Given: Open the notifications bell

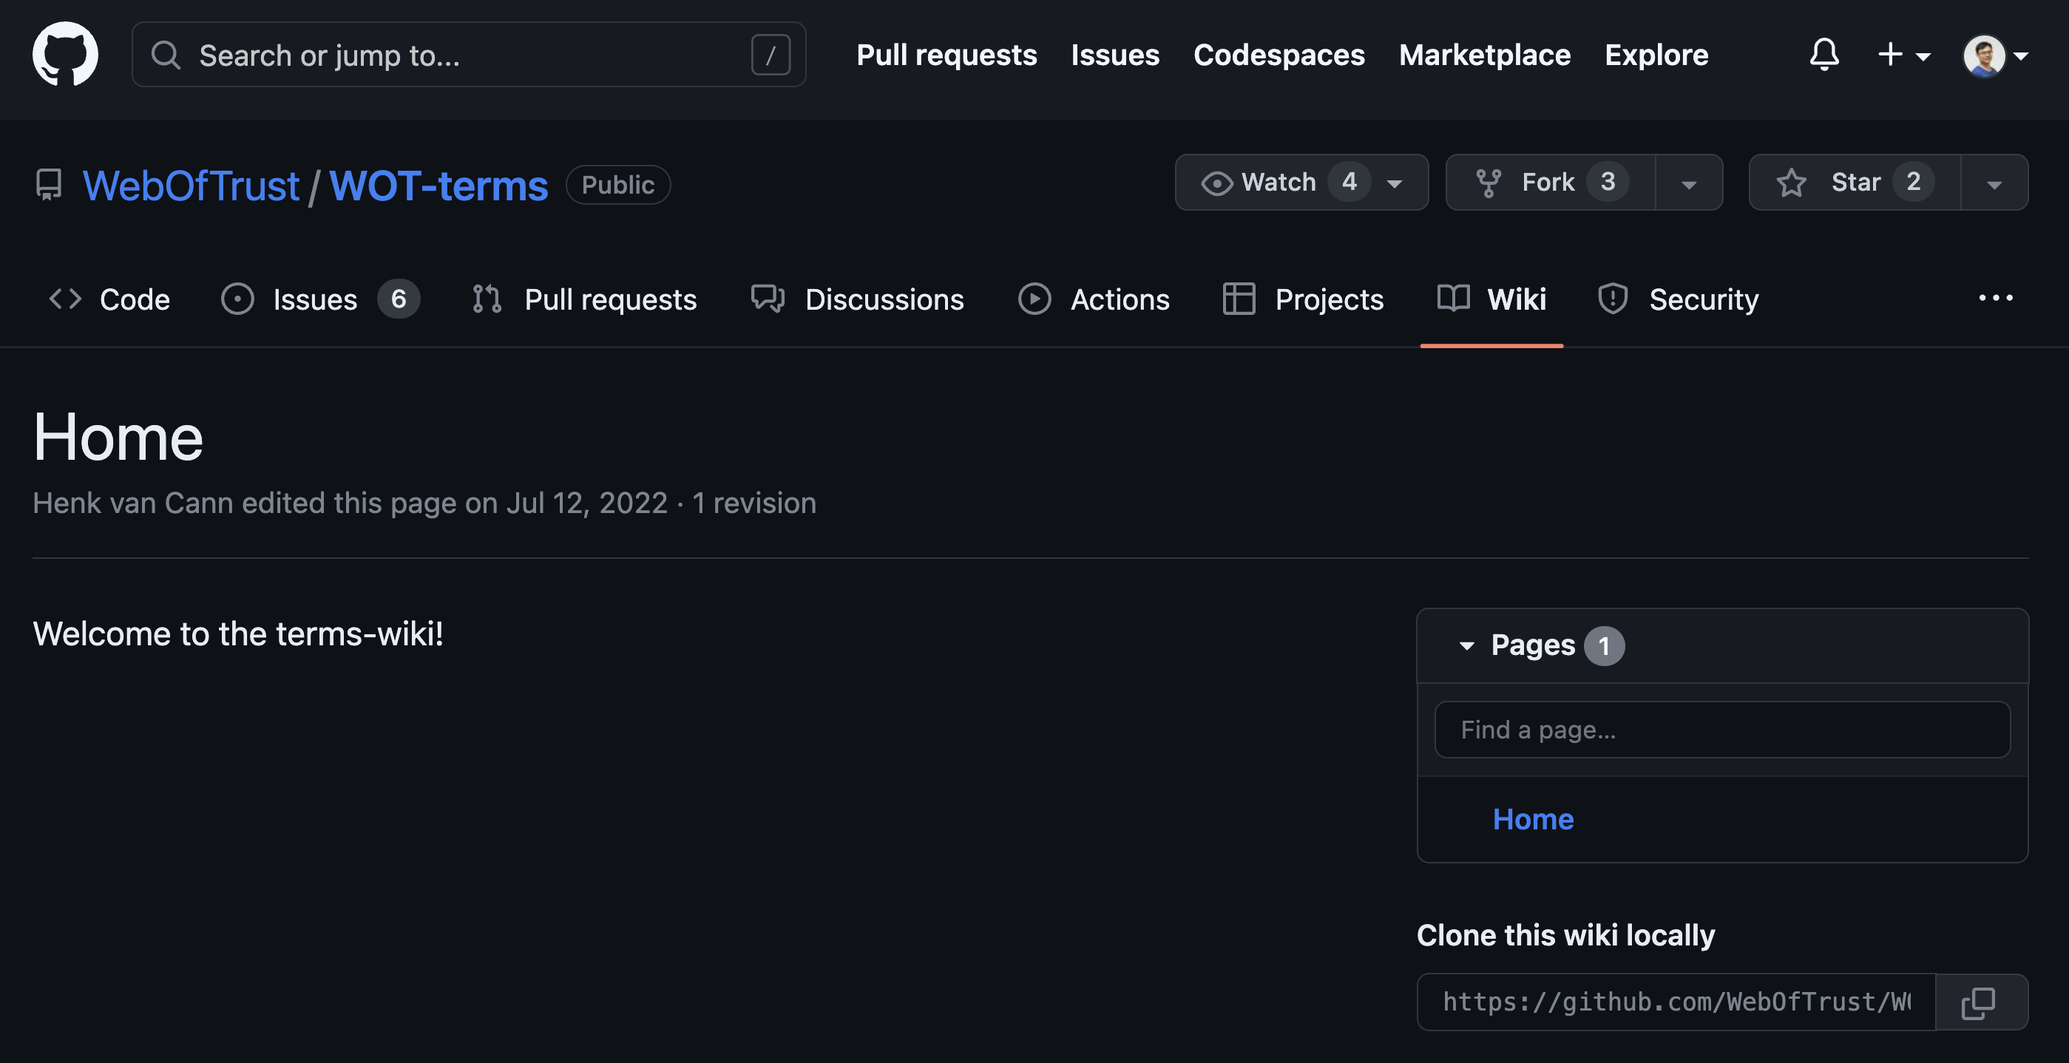Looking at the screenshot, I should (x=1824, y=55).
